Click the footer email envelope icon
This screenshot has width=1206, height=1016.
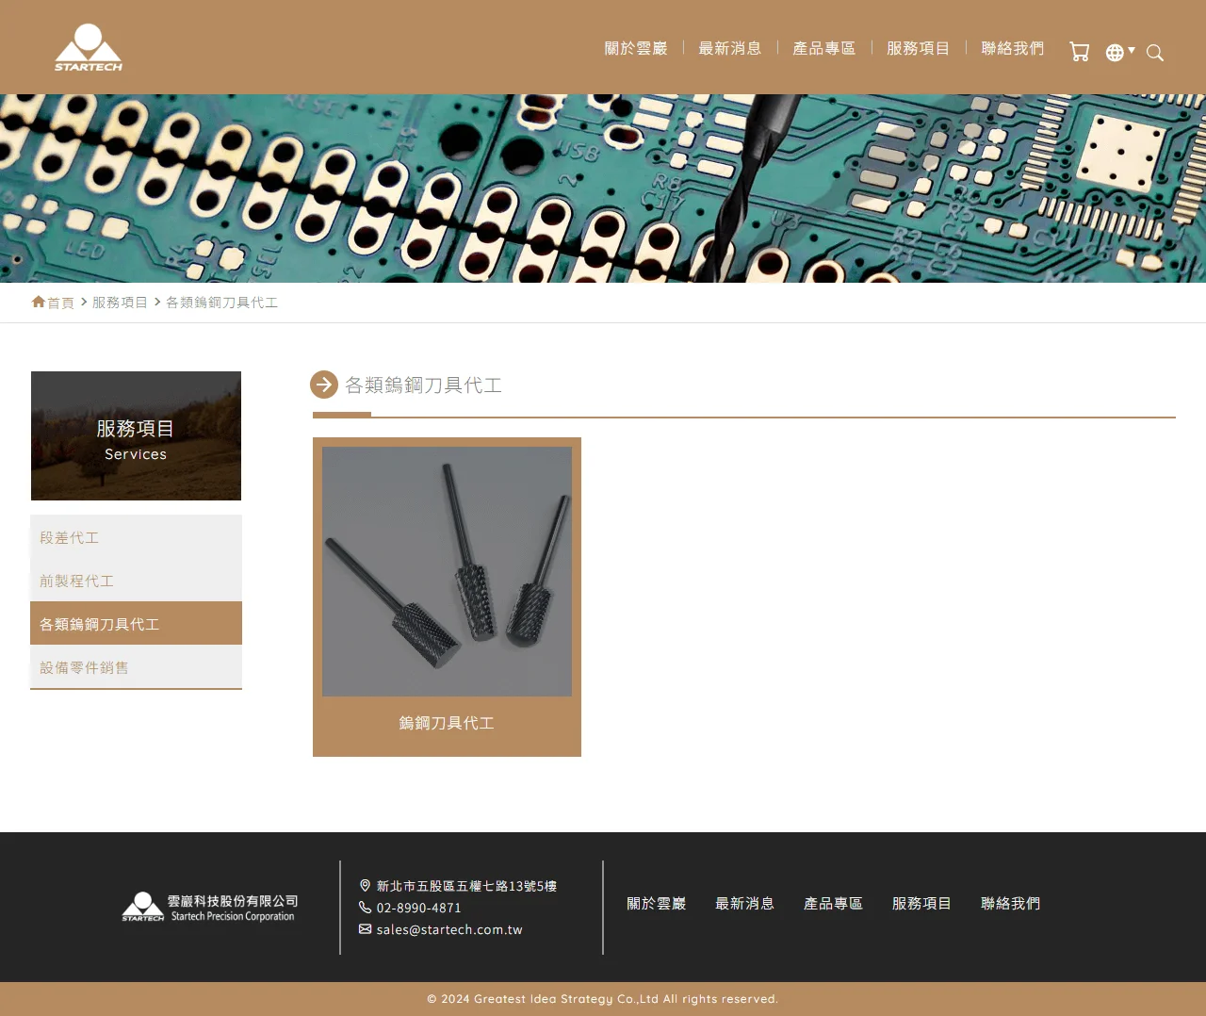pyautogui.click(x=365, y=929)
